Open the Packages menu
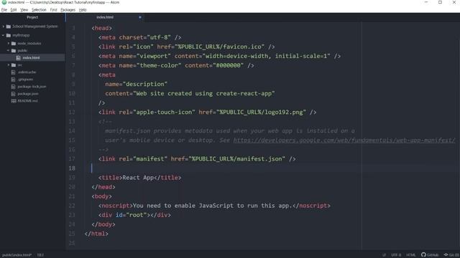This screenshot has width=460, height=258. (x=68, y=10)
